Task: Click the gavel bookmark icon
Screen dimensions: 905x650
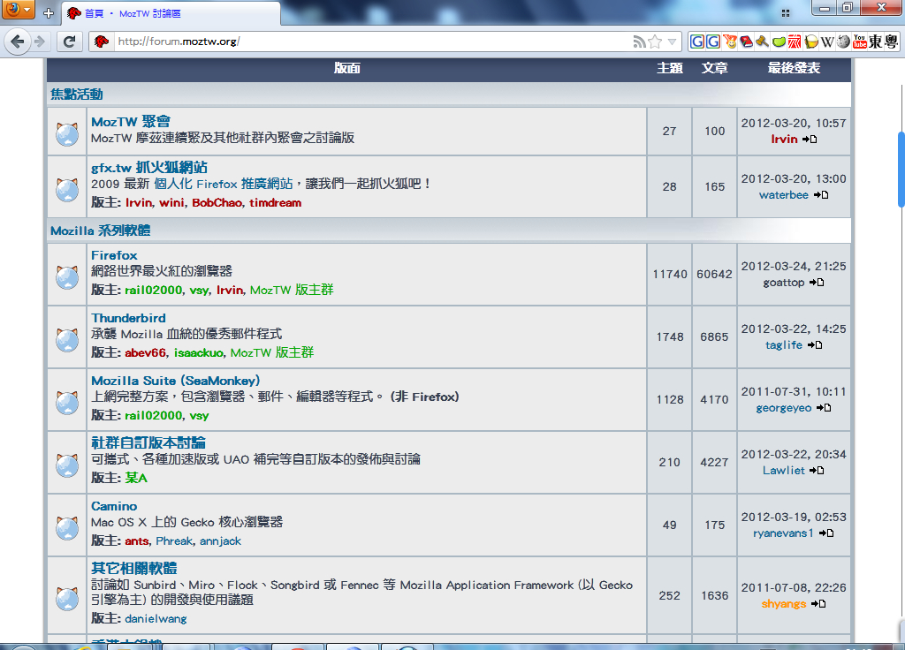Action: click(x=761, y=42)
